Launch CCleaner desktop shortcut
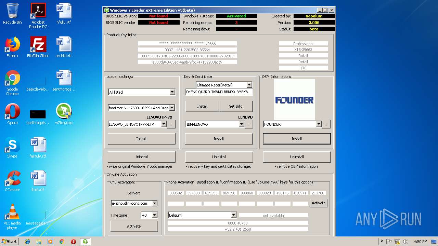Screen dimensions: 438x246 point(12,181)
